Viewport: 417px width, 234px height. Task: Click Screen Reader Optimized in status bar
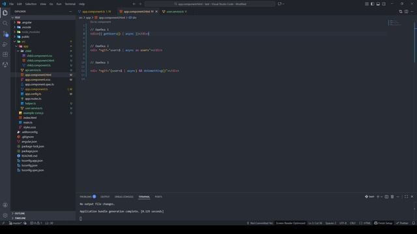click(x=291, y=223)
